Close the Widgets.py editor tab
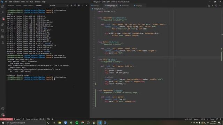 point(116,6)
